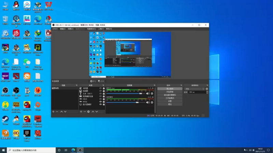Remove source using the Sources minus icon
Viewport: 273px width, 153px height.
[85, 112]
